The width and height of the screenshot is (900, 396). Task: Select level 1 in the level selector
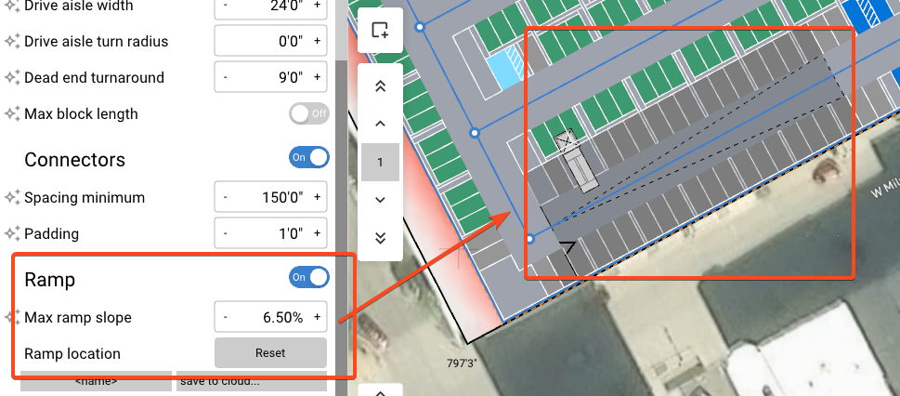[380, 162]
